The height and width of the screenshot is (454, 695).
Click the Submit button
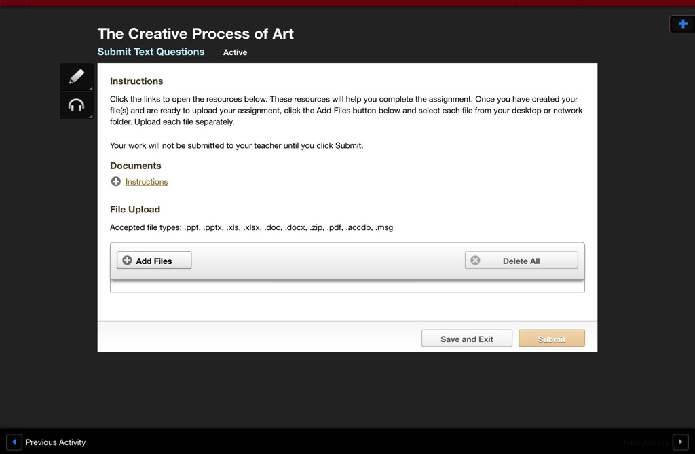[x=551, y=338]
